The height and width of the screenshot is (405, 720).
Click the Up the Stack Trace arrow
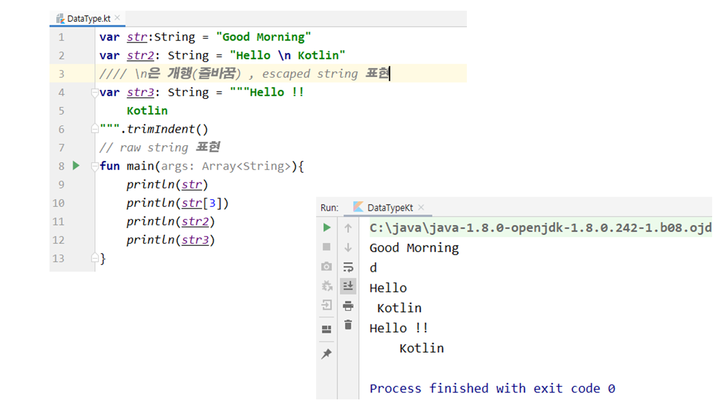click(348, 228)
